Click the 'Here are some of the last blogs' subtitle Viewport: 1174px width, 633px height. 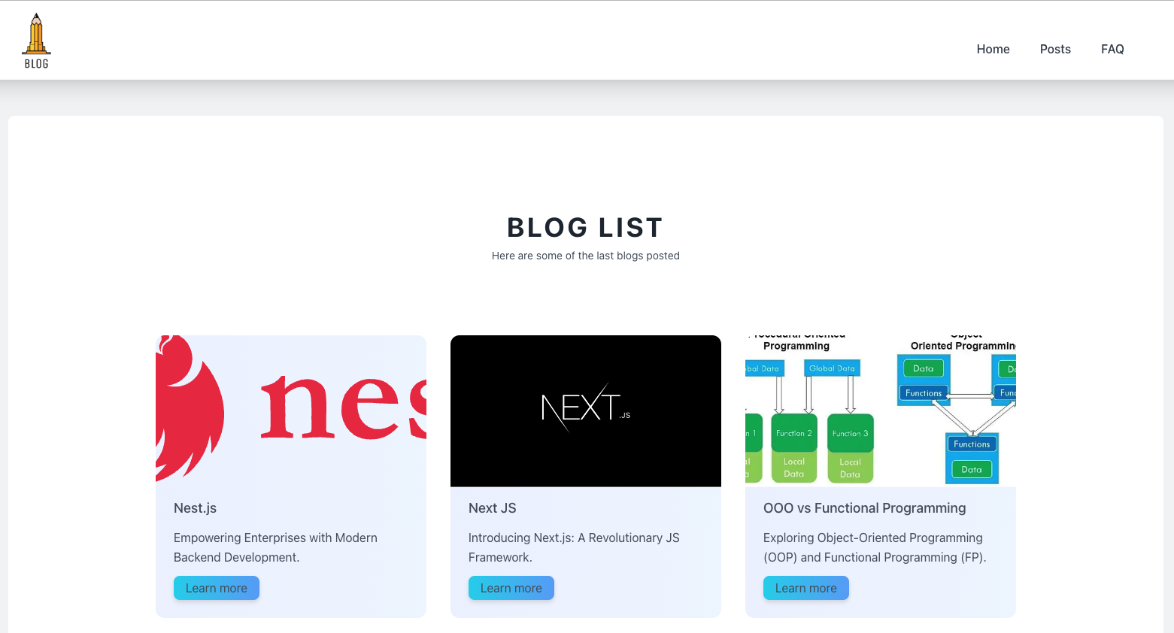[x=585, y=256]
